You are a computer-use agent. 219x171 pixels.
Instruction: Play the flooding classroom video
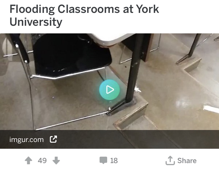coord(109,90)
